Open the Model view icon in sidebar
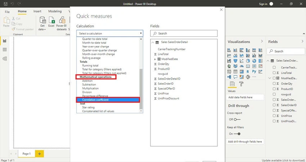Image resolution: width=306 pixels, height=162 pixels. click(x=5, y=59)
